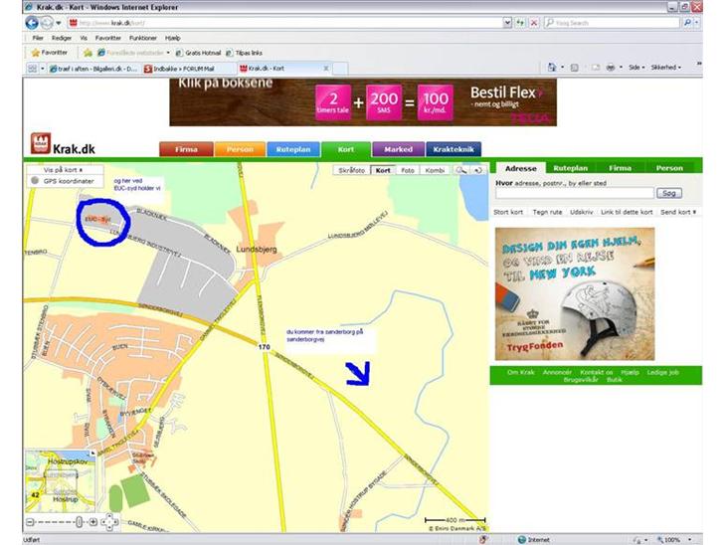726x545 pixels.
Task: Switch map view to Skråfoto
Action: 352,170
